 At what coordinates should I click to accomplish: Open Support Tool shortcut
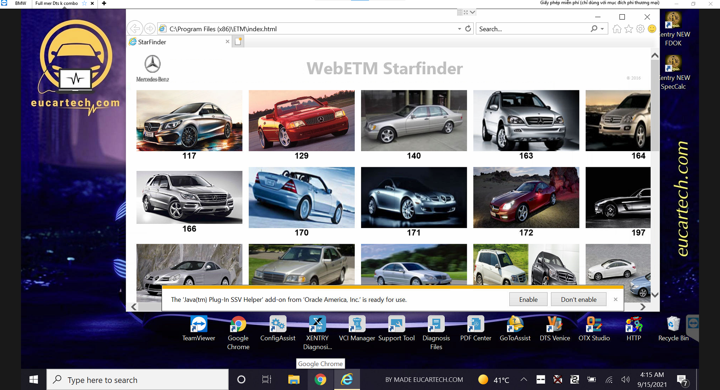(396, 328)
